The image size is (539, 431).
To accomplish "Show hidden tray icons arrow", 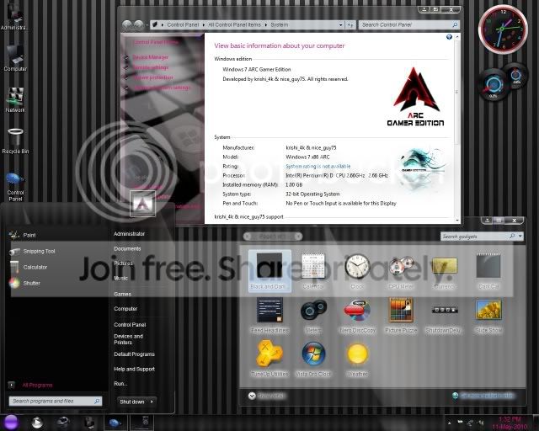I will 449,423.
